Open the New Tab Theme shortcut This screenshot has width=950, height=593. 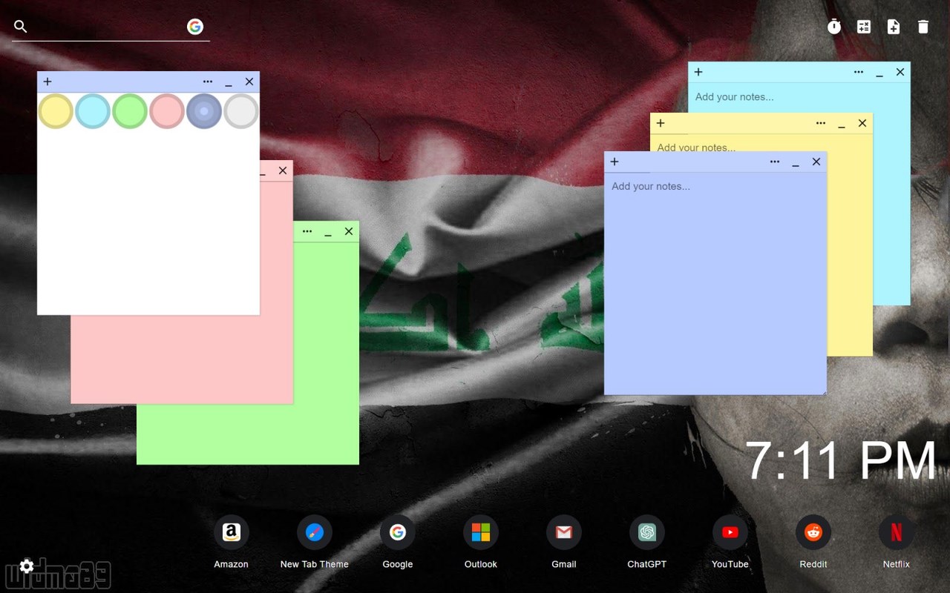(x=315, y=532)
